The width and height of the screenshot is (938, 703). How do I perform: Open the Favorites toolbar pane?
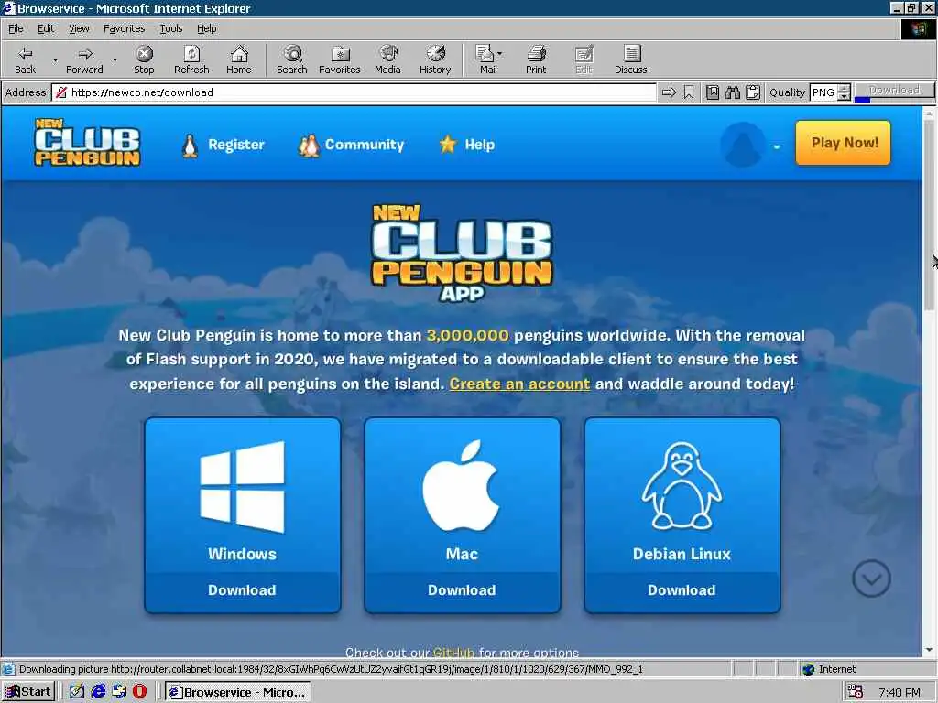(340, 59)
